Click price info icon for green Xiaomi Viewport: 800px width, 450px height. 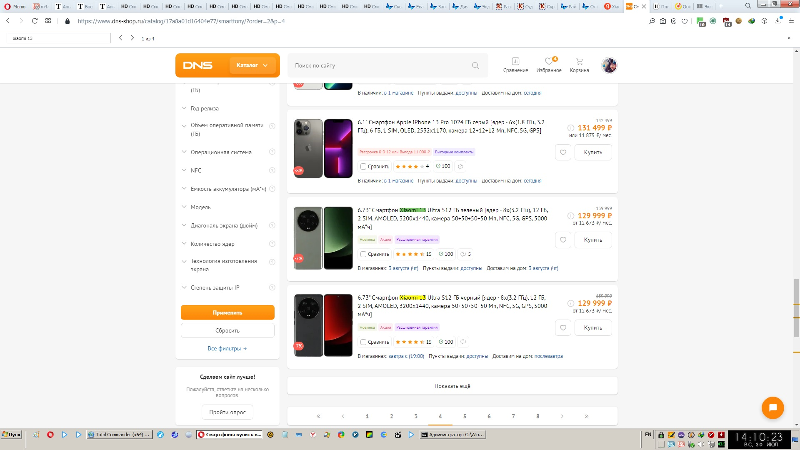point(571,216)
